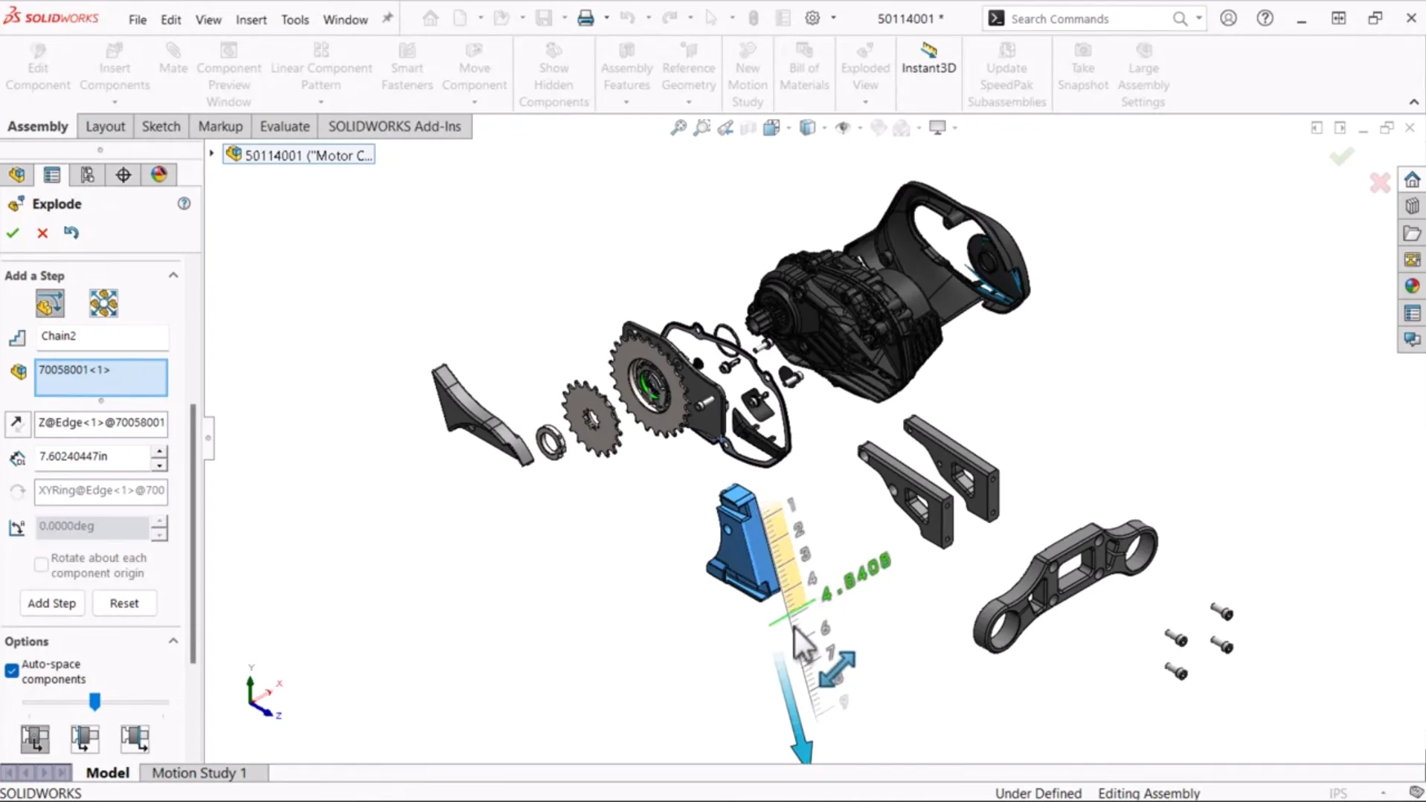
Task: Accept the Explode with green checkmark
Action: 13,233
